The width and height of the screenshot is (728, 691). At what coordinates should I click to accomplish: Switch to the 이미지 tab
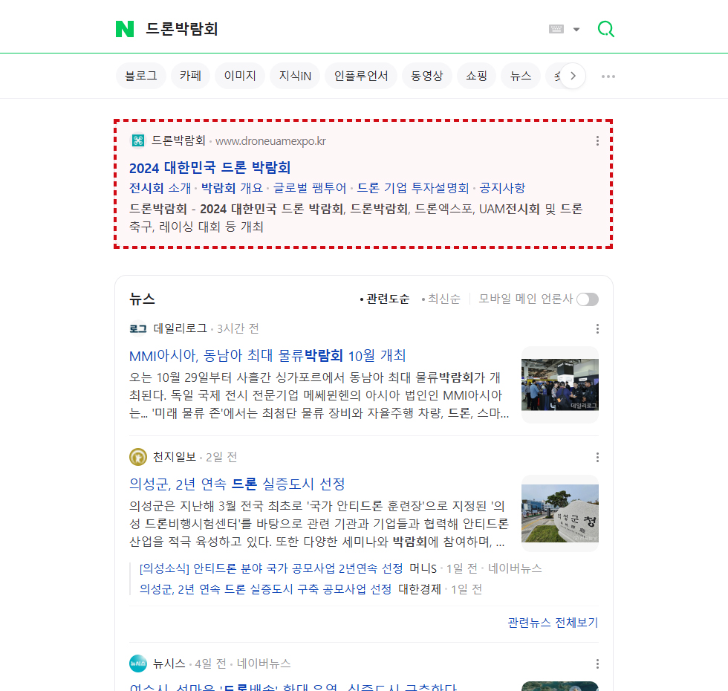coord(240,76)
